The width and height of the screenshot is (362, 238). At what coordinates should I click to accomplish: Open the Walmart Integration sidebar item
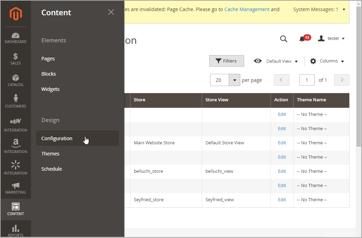pyautogui.click(x=15, y=168)
